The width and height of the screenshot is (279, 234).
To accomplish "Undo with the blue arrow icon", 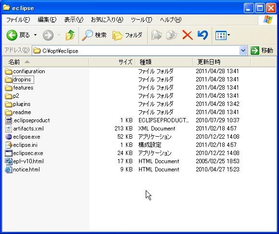I will click(203, 35).
